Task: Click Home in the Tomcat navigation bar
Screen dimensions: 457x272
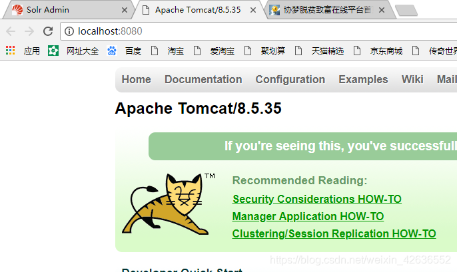Action: (x=136, y=79)
